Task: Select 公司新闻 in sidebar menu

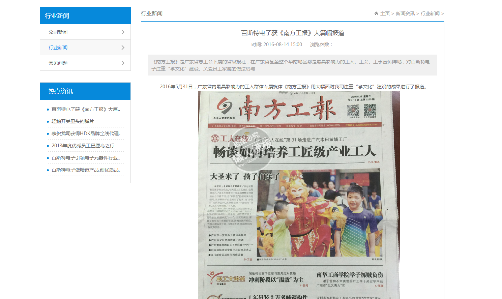Action: [x=58, y=32]
